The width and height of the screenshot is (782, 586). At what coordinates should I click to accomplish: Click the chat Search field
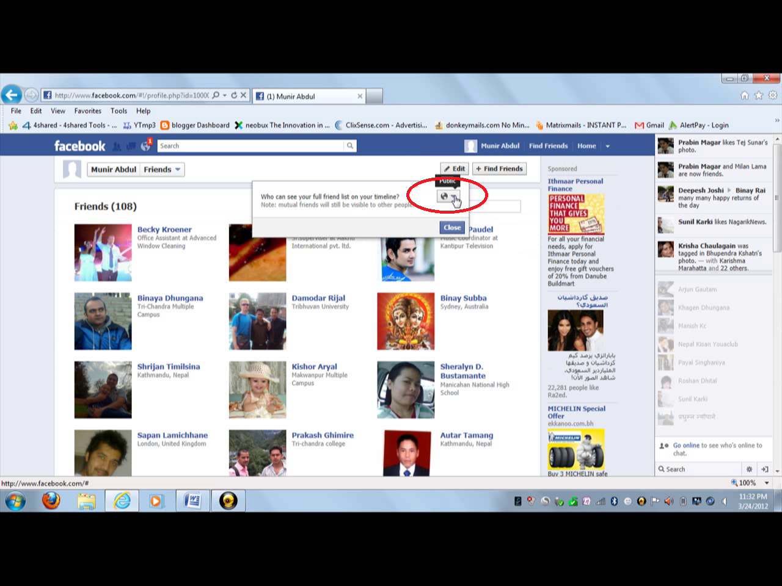click(698, 469)
